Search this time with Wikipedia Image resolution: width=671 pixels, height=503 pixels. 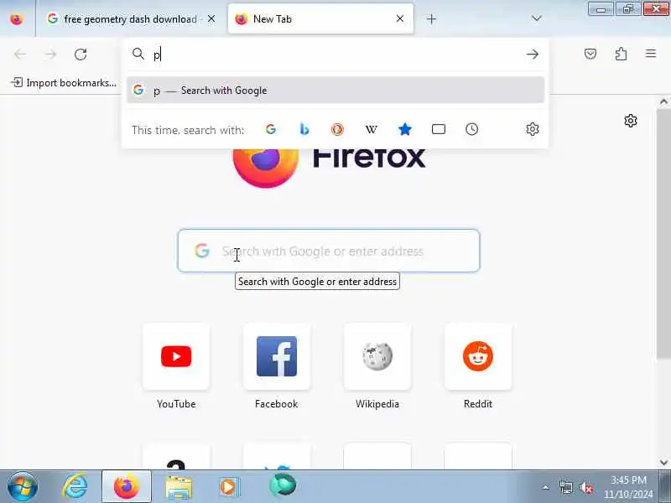click(371, 129)
